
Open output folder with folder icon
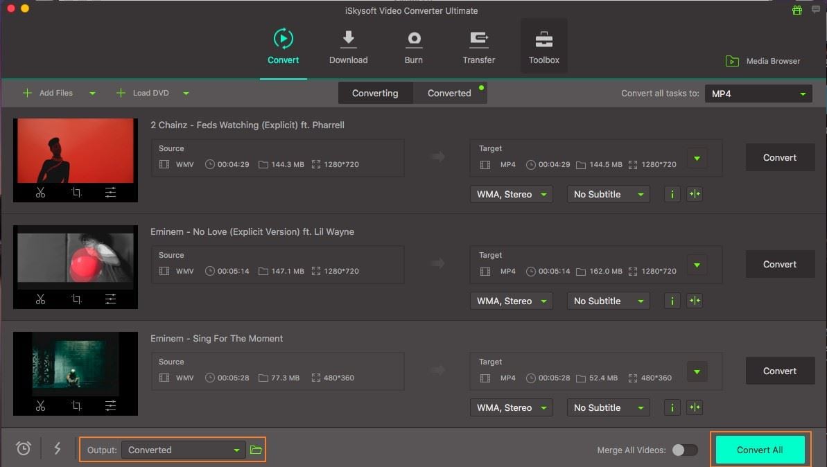click(256, 450)
